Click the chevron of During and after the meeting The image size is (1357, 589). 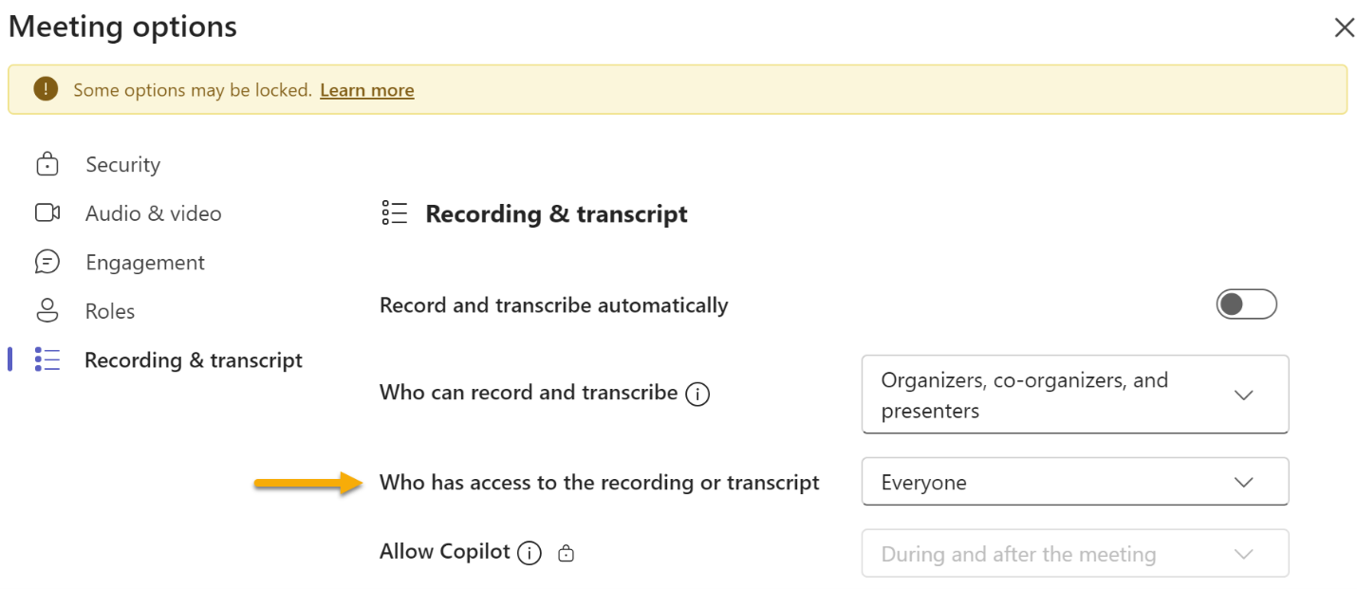click(x=1243, y=554)
